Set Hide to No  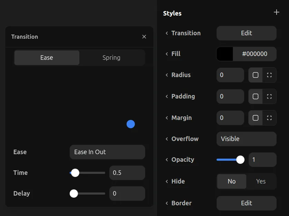(x=232, y=181)
